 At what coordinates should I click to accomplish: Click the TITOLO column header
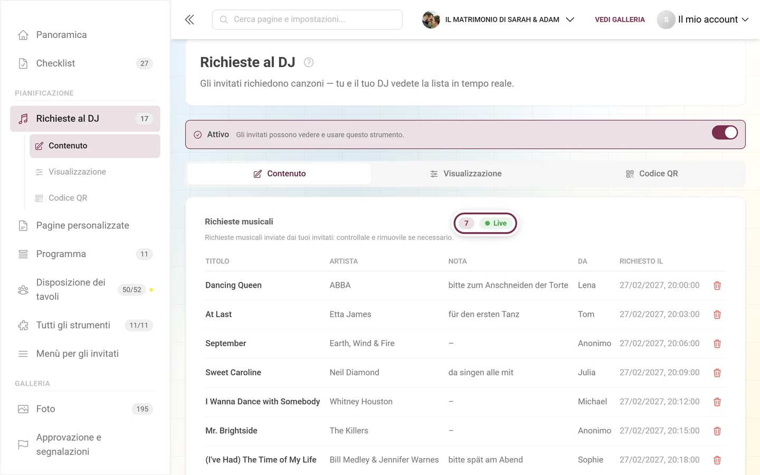coord(217,261)
